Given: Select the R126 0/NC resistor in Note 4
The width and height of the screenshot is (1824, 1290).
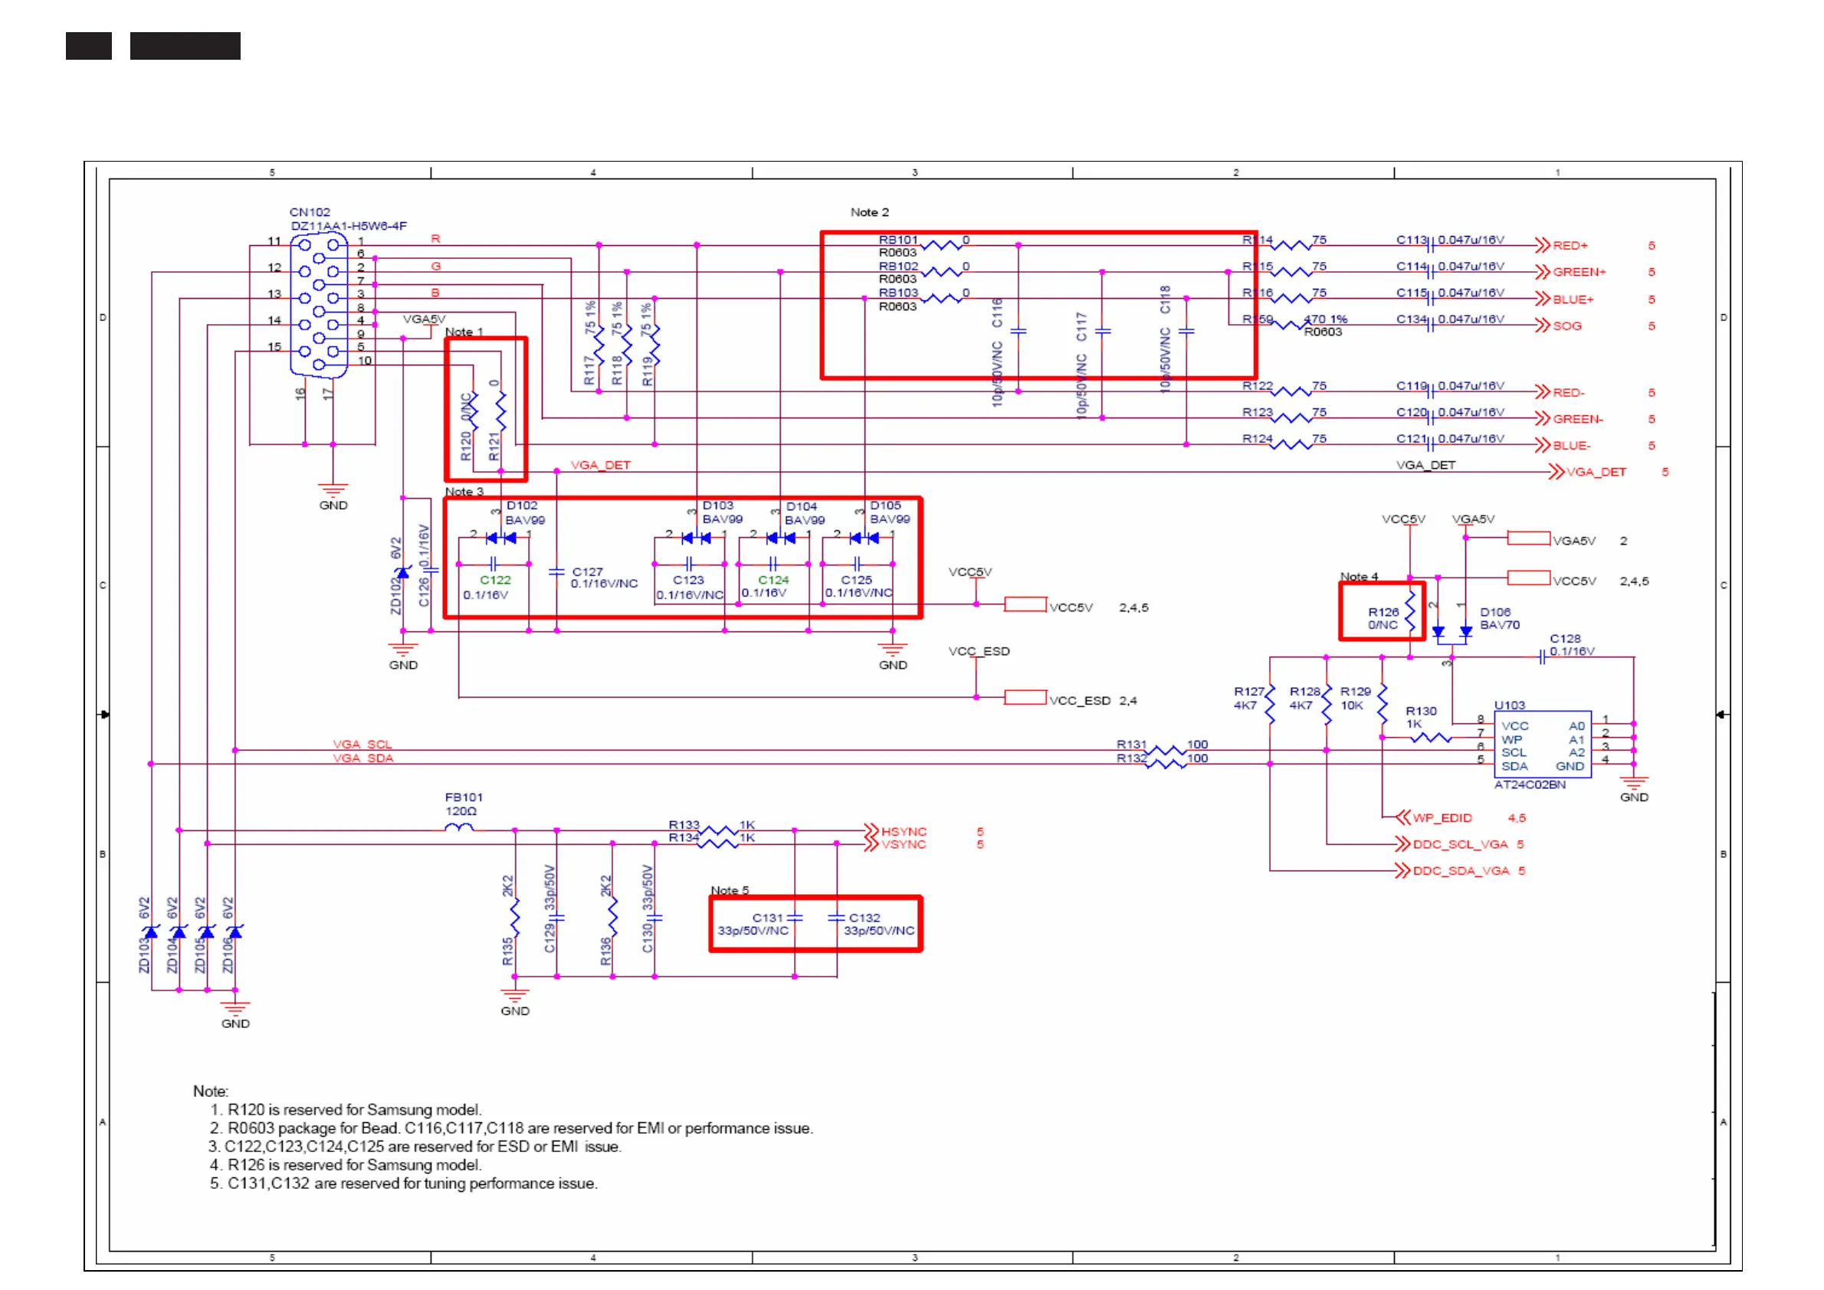Looking at the screenshot, I should click(1410, 611).
